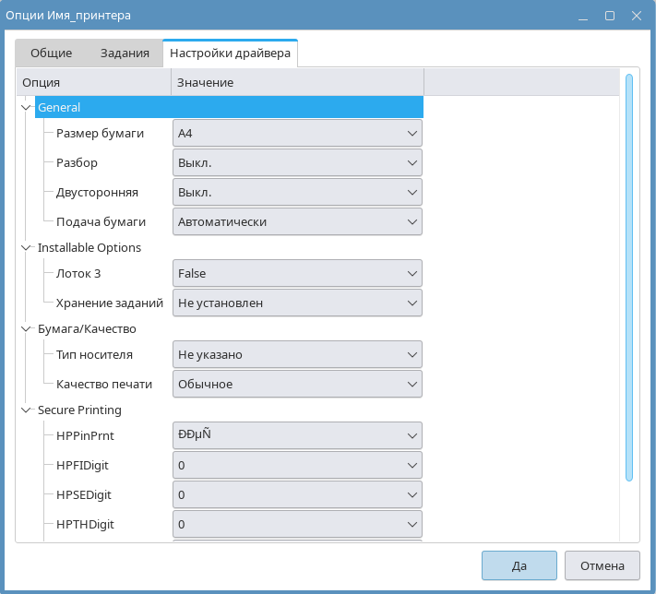Screen dimensions: 656x594
Task: Click the vertical scrollbar of options list
Action: click(x=628, y=277)
